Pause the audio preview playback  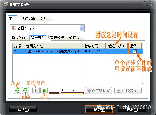click(x=36, y=91)
